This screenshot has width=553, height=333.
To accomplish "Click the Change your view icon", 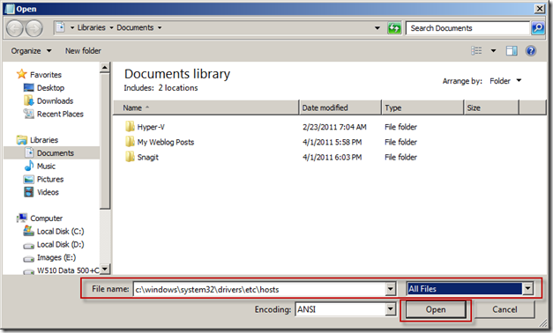I will (476, 51).
